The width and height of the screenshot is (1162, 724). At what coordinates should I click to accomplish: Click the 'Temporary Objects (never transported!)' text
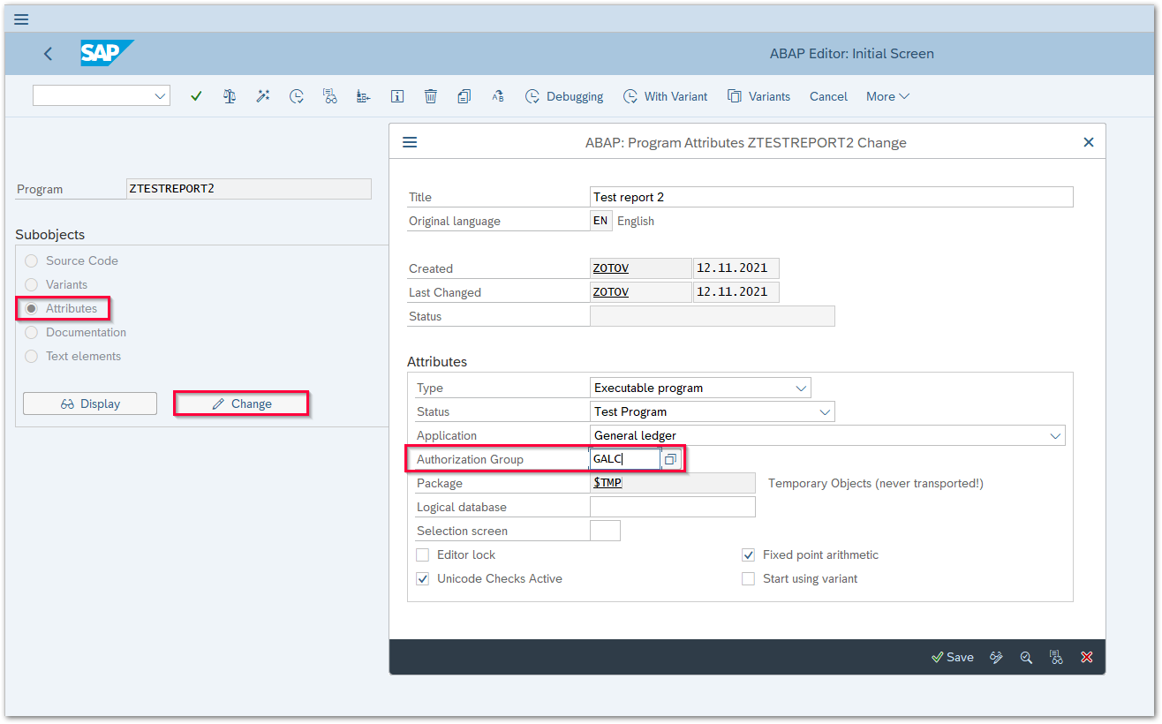pos(876,483)
